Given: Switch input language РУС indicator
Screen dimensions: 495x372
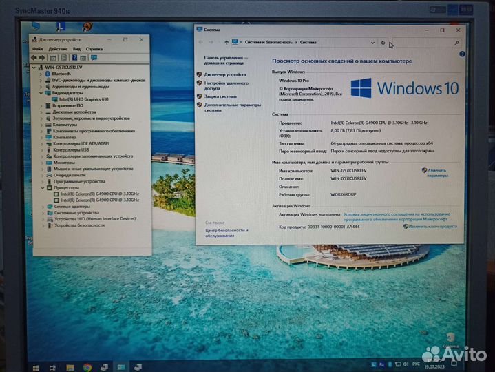Looking at the screenshot, I should pyautogui.click(x=416, y=364).
